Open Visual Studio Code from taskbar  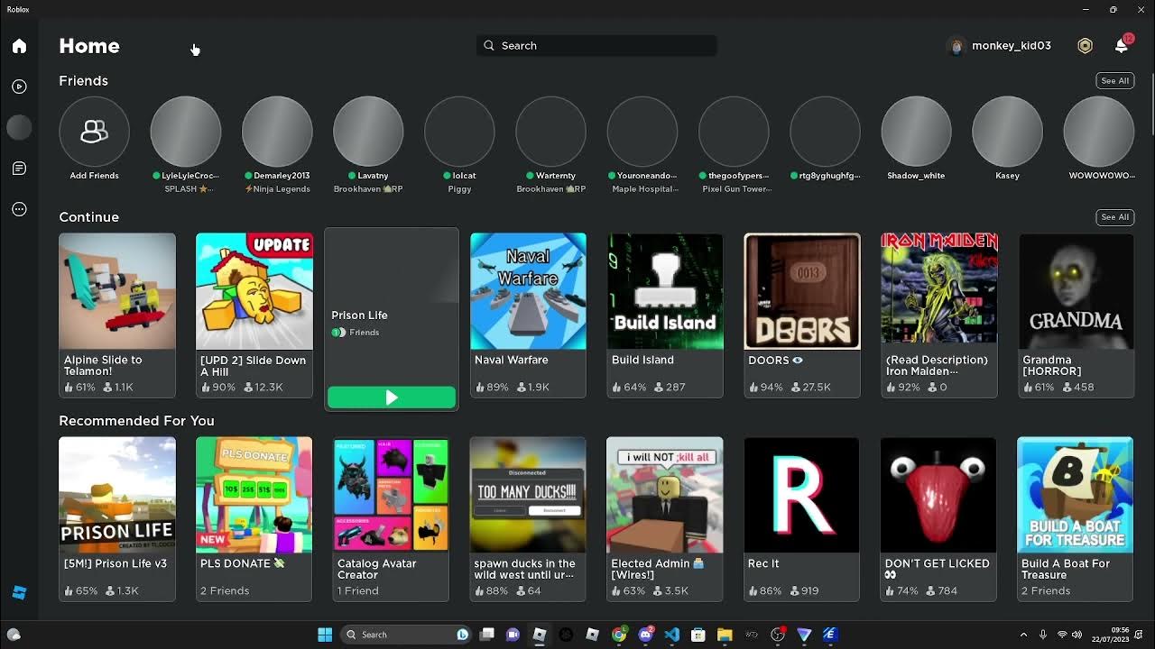pyautogui.click(x=671, y=635)
